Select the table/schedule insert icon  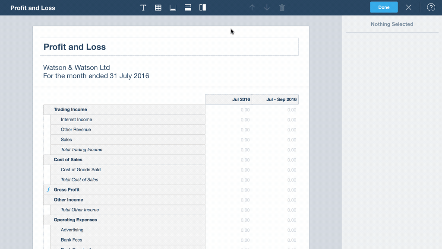coord(158,8)
